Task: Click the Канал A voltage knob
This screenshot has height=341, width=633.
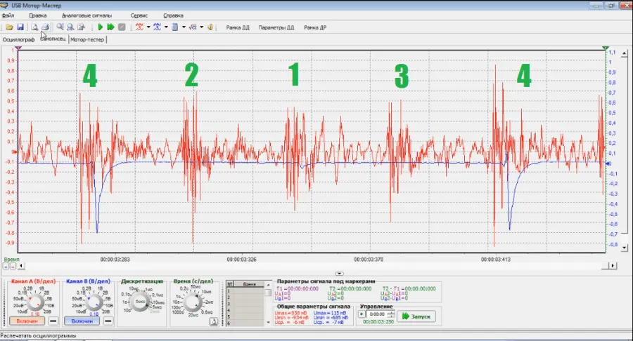Action: click(x=35, y=302)
